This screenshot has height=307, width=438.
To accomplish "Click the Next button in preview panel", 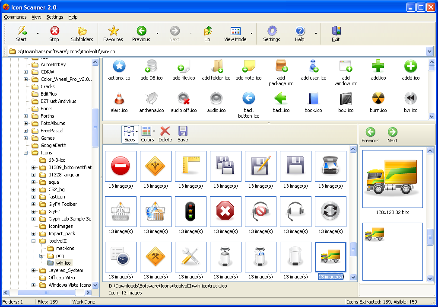I will [x=392, y=132].
